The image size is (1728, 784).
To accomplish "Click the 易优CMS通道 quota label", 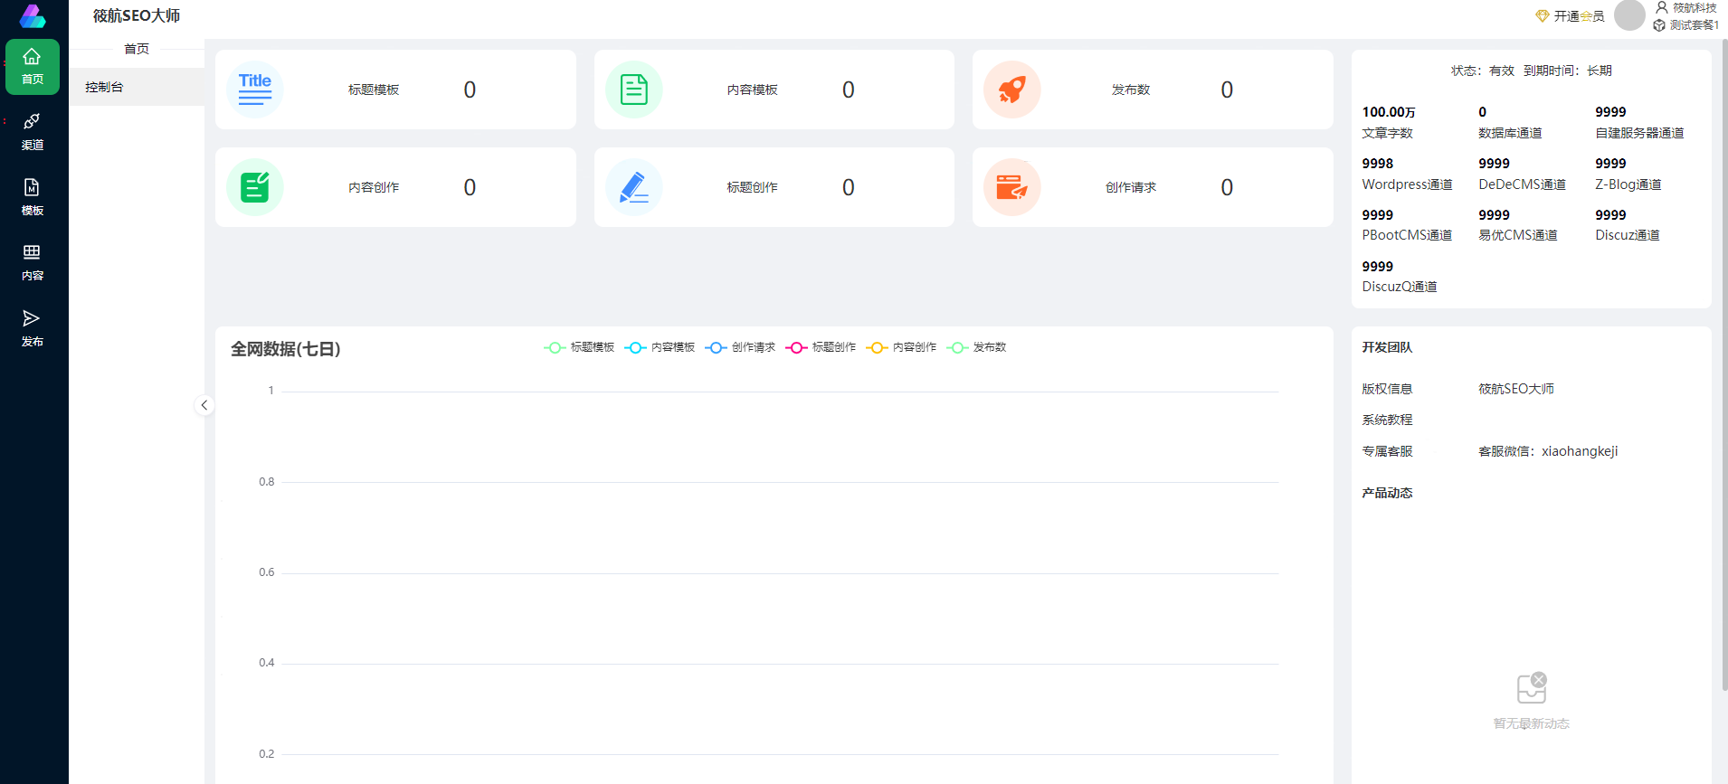I will click(1518, 235).
